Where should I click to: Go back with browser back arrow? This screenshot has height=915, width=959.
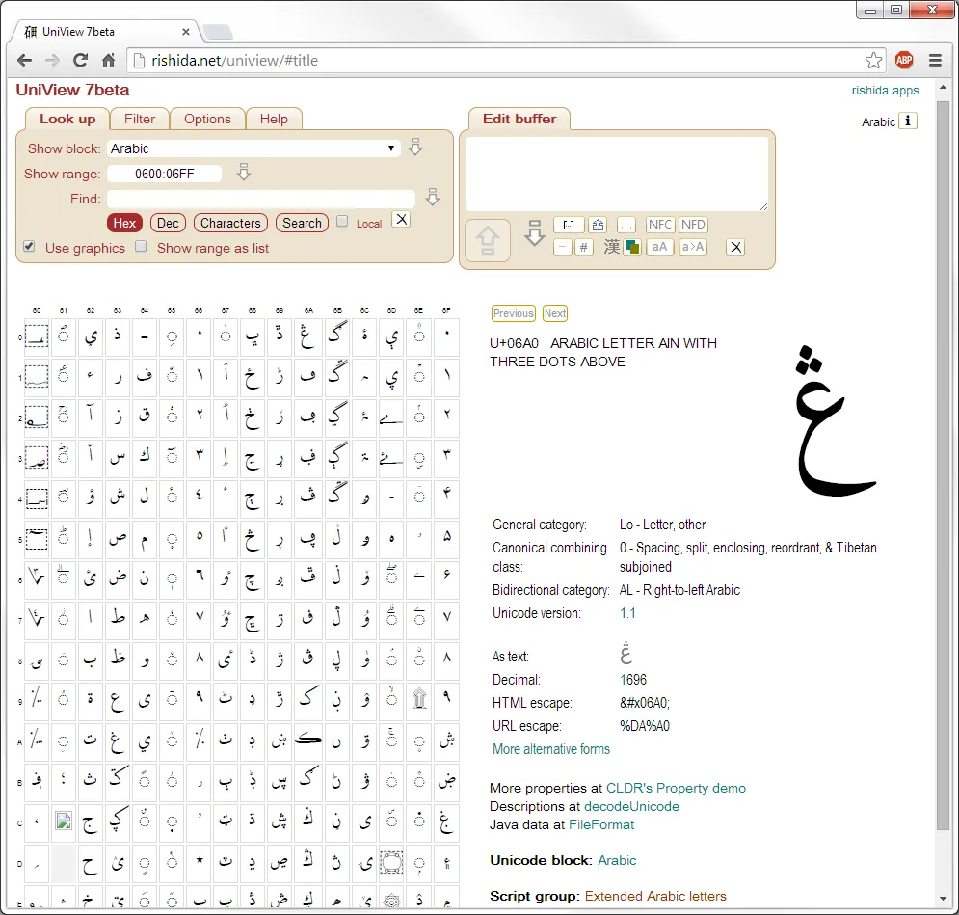click(x=24, y=60)
